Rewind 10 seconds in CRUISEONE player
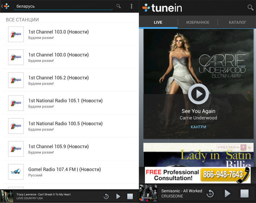Image resolution: width=256 pixels, height=203 pixels. pyautogui.click(x=210, y=194)
